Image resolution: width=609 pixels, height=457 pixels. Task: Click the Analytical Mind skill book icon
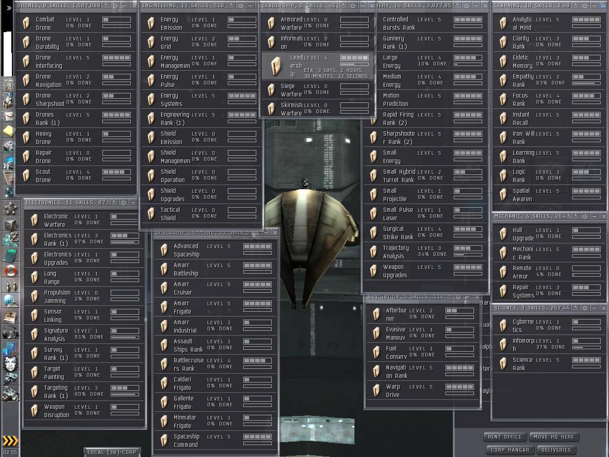click(x=503, y=23)
